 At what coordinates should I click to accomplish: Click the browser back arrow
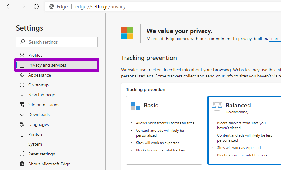tap(9, 6)
